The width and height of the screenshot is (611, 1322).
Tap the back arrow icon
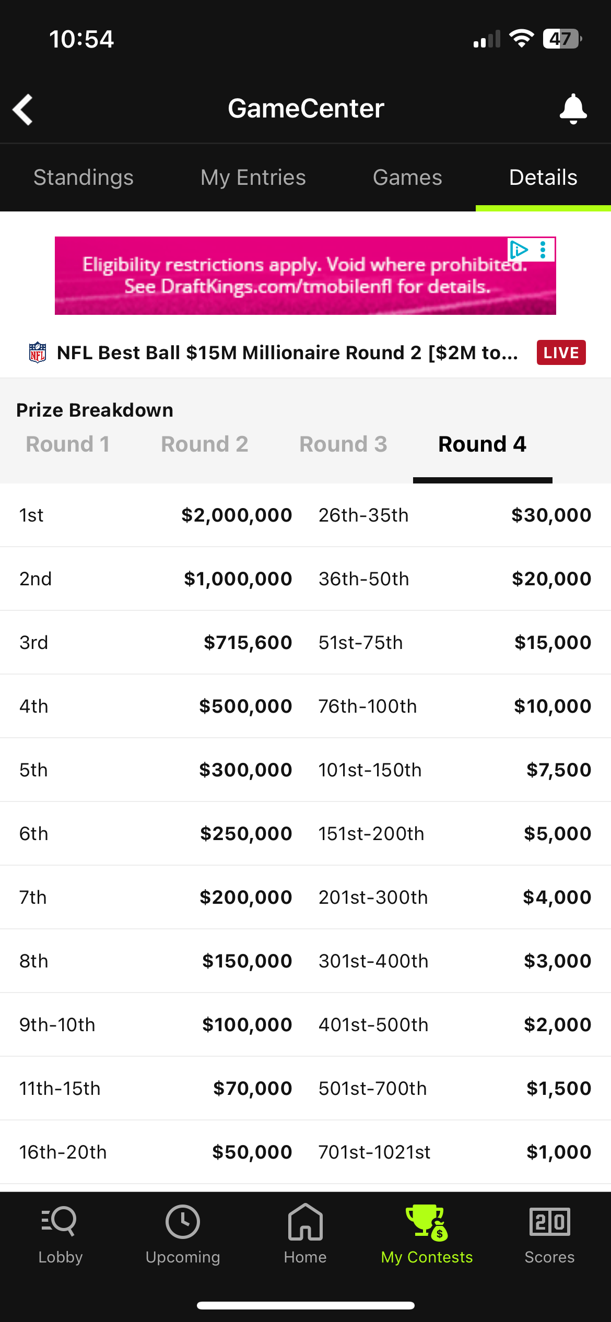23,109
